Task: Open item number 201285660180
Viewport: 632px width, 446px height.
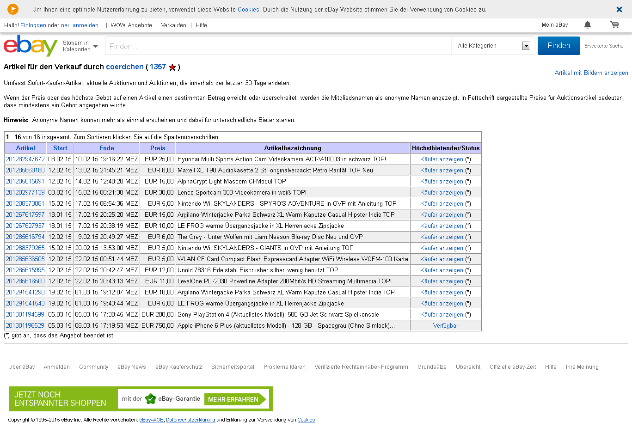Action: [x=25, y=170]
